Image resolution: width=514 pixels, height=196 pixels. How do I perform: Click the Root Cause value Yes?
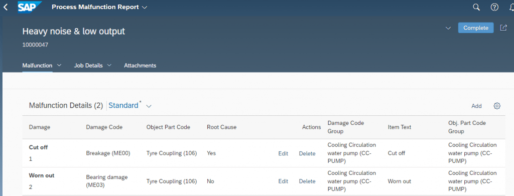211,153
